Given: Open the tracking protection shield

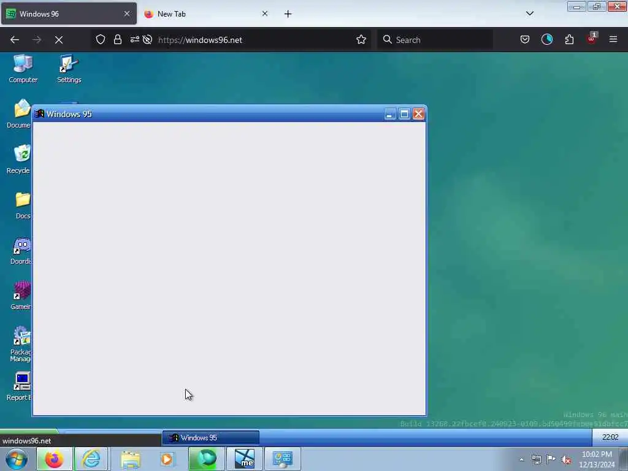Looking at the screenshot, I should click(x=101, y=40).
